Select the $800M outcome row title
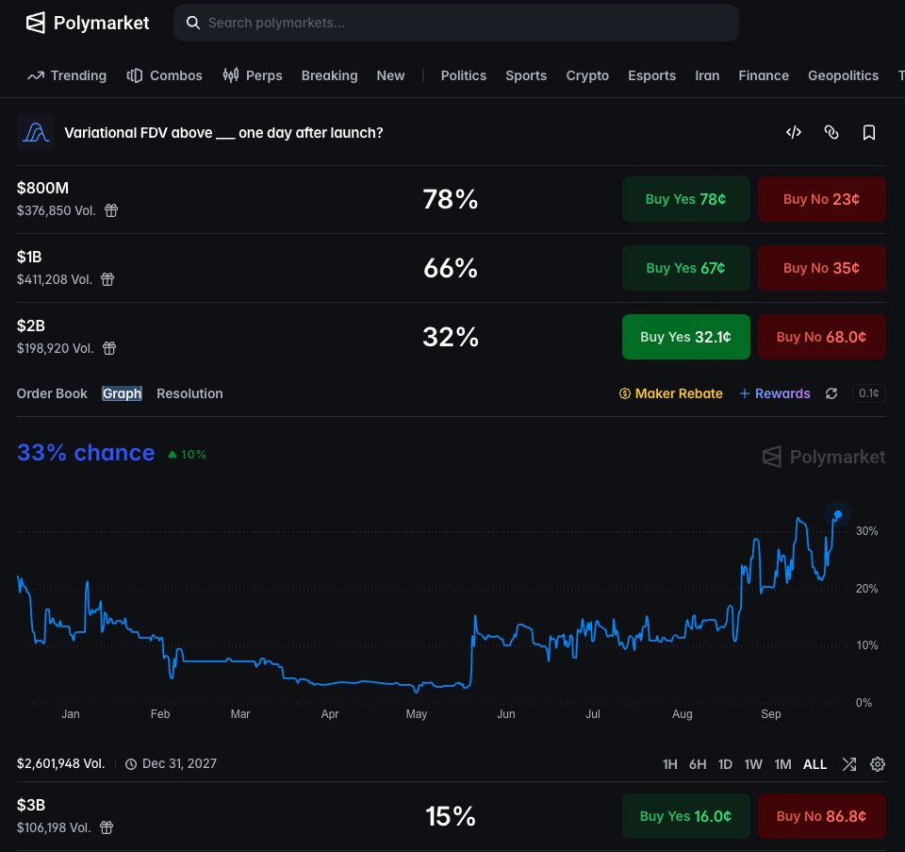The height and width of the screenshot is (852, 905). pos(42,189)
